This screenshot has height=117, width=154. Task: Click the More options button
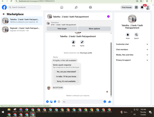94,29
